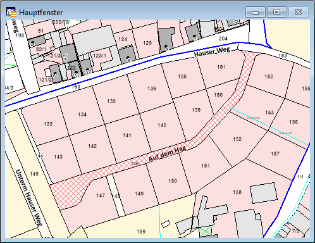Image resolution: width=315 pixels, height=243 pixels.
Task: Click the hatched street parcel 146
Action: (135, 163)
